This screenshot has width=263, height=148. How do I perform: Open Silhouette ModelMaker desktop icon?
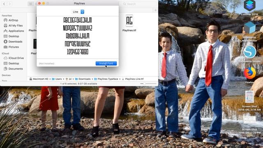pyautogui.click(x=249, y=32)
